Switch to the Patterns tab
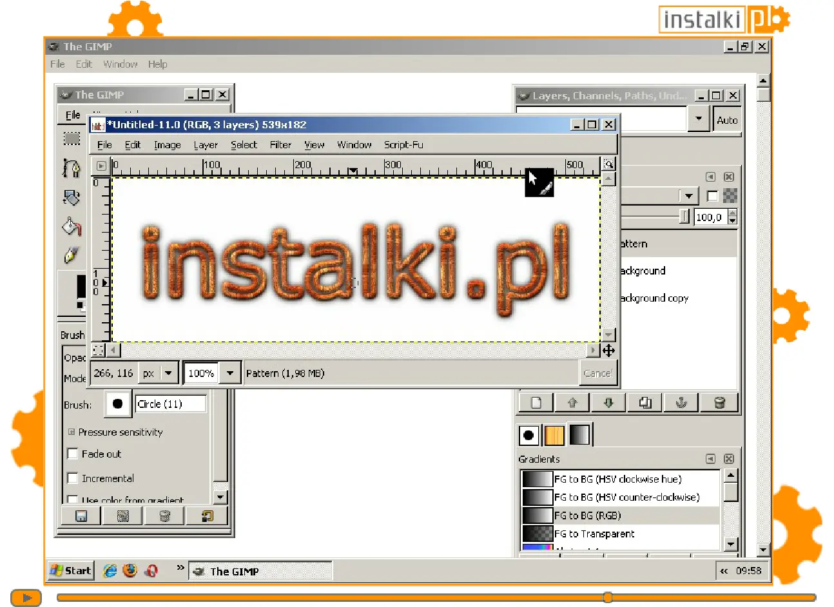834x607 pixels. pyautogui.click(x=554, y=435)
